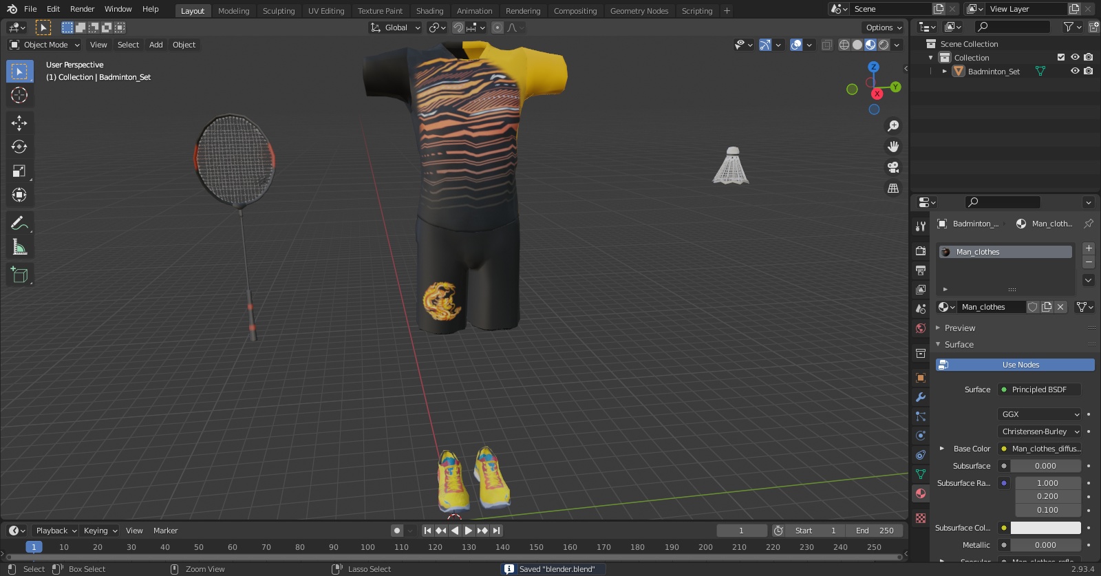Open the Scene properties tab
The image size is (1101, 576).
pyautogui.click(x=921, y=308)
